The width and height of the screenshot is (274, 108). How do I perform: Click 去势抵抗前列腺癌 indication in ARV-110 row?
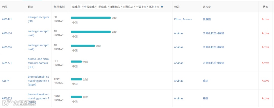[x=214, y=33]
